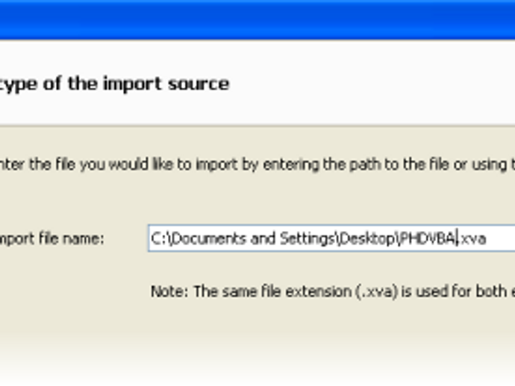Click the word 'and' in the file path
Screen dimensions: 515x386
(266, 238)
